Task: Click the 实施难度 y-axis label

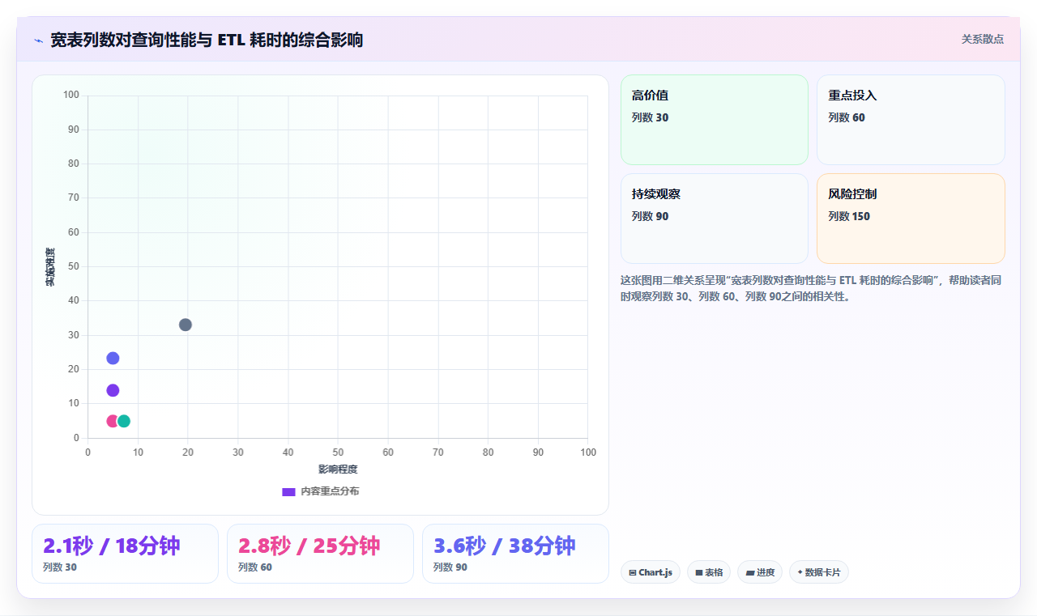Action: 50,266
